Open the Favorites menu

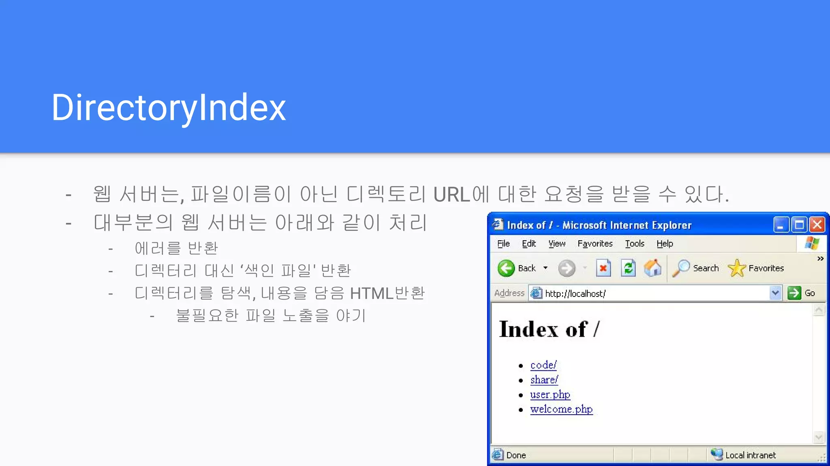595,244
